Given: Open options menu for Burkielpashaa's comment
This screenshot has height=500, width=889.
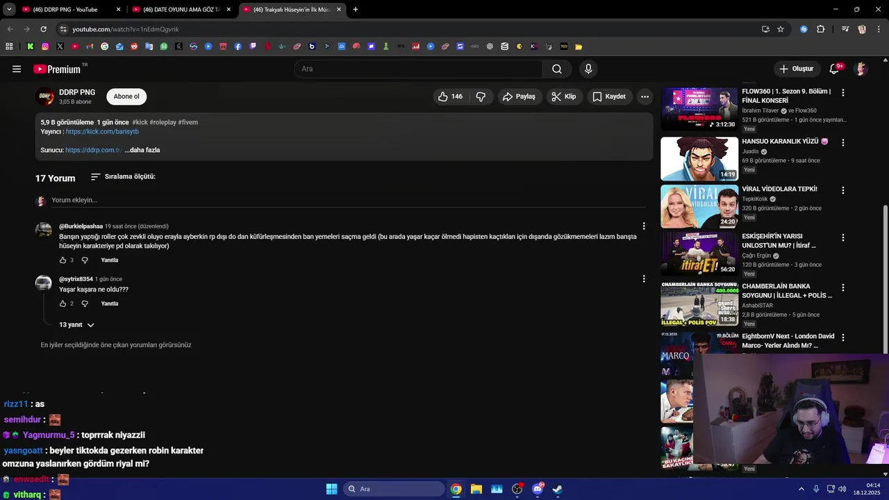Looking at the screenshot, I should click(x=644, y=226).
